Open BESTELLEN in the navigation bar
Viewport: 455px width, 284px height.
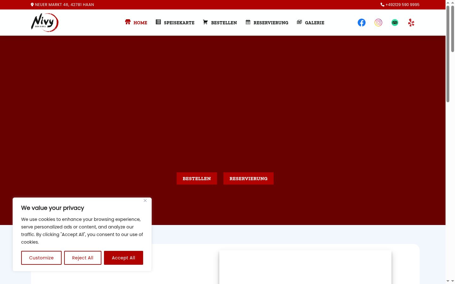[224, 23]
